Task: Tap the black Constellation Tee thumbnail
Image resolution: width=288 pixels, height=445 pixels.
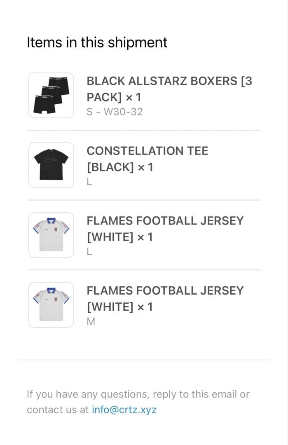Action: (x=51, y=165)
